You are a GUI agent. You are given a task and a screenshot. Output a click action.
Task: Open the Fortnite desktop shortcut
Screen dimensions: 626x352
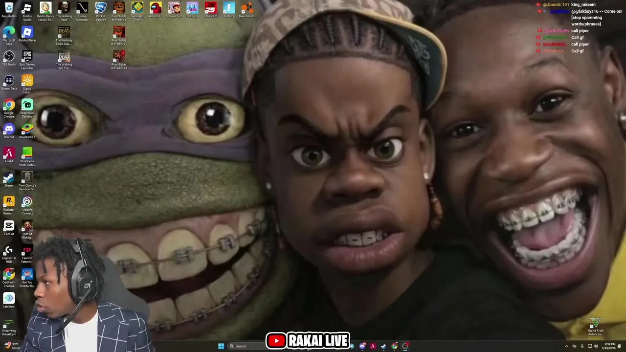(x=229, y=11)
